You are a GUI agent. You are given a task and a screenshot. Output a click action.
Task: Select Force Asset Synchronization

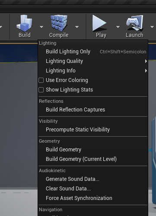93,198
